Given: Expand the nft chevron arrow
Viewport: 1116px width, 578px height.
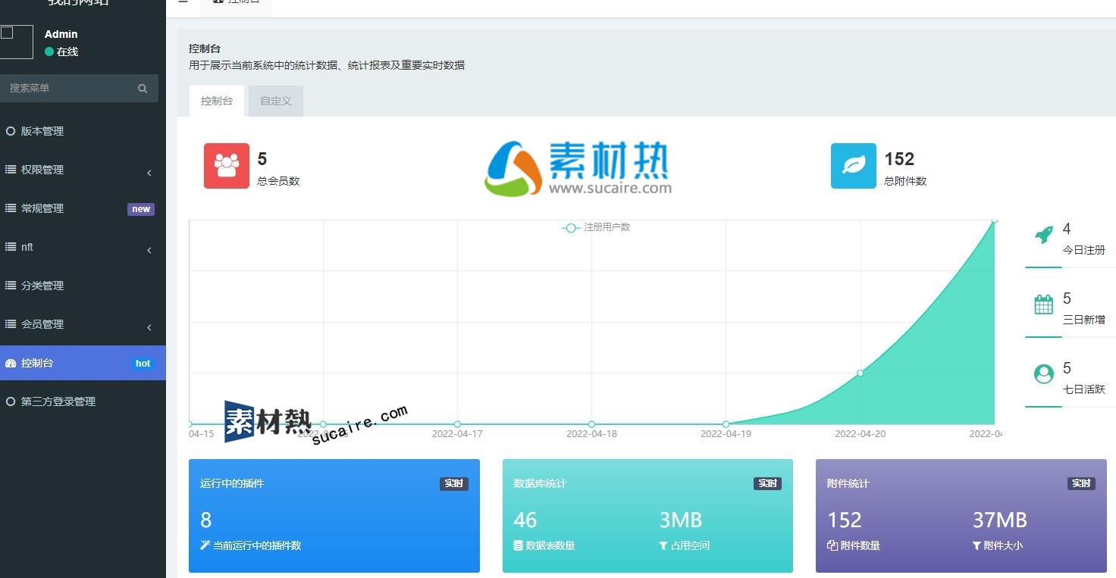Looking at the screenshot, I should pyautogui.click(x=149, y=250).
